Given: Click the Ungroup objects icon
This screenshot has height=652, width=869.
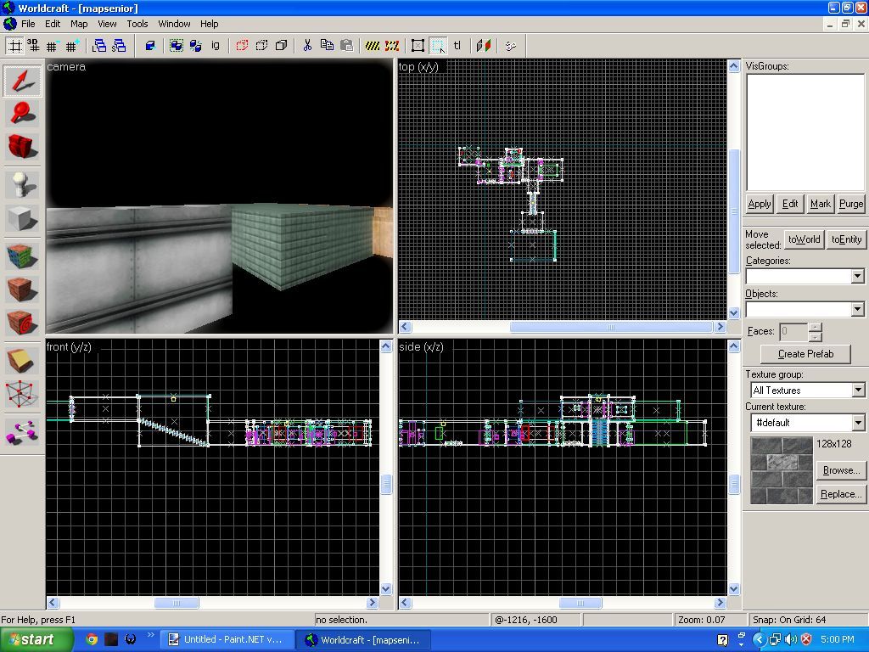Looking at the screenshot, I should tap(196, 46).
